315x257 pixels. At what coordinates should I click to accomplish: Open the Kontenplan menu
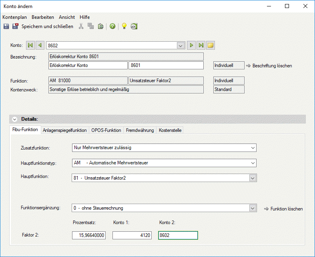14,17
